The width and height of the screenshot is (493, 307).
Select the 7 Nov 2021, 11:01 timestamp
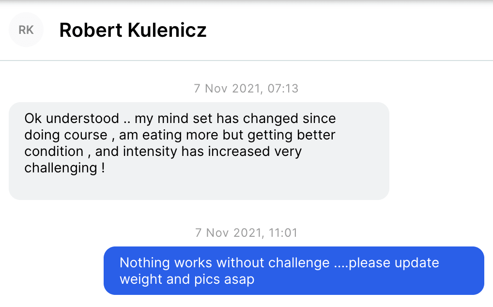coord(246,233)
